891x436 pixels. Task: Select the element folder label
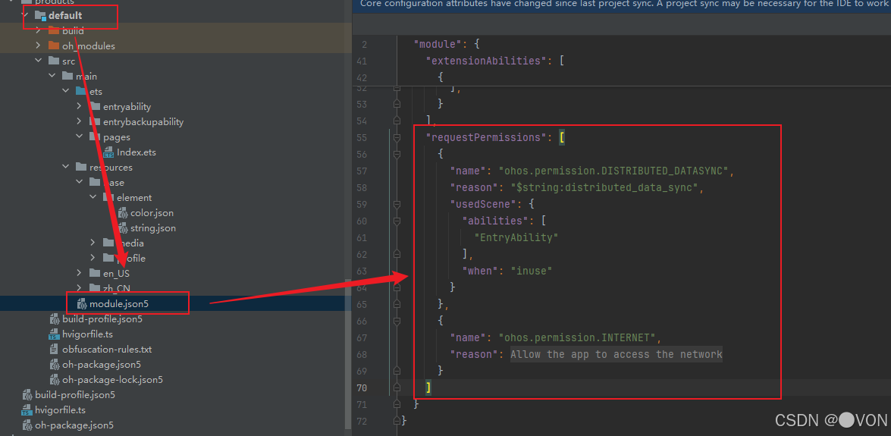134,198
